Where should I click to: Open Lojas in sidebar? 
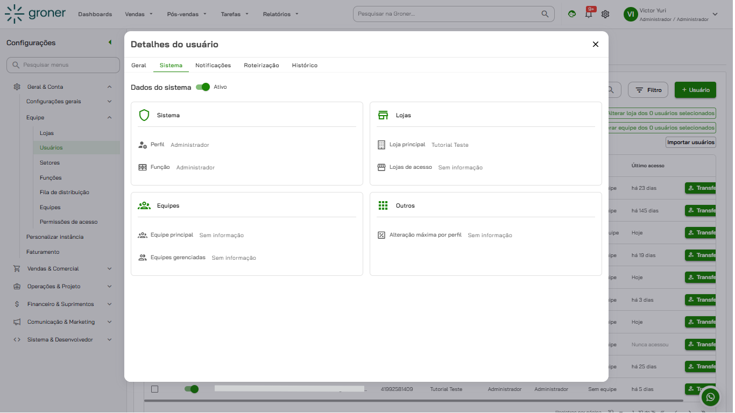(x=47, y=133)
